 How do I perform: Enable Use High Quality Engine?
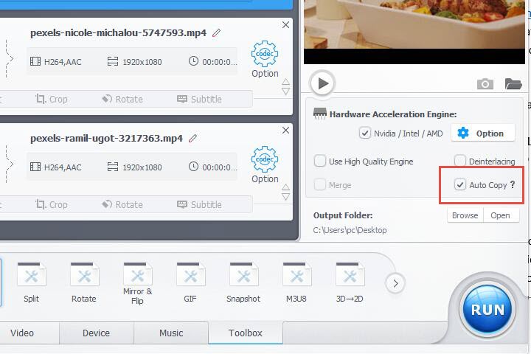coord(319,161)
